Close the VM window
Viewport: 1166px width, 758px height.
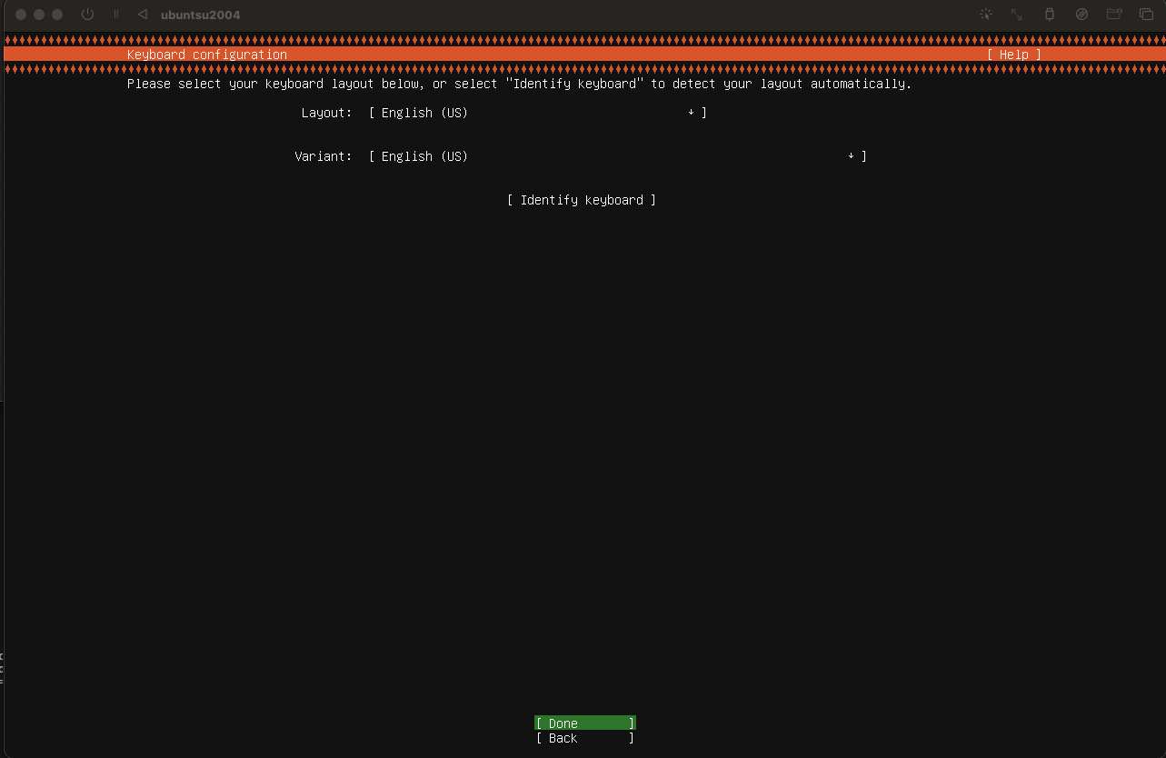pyautogui.click(x=22, y=15)
